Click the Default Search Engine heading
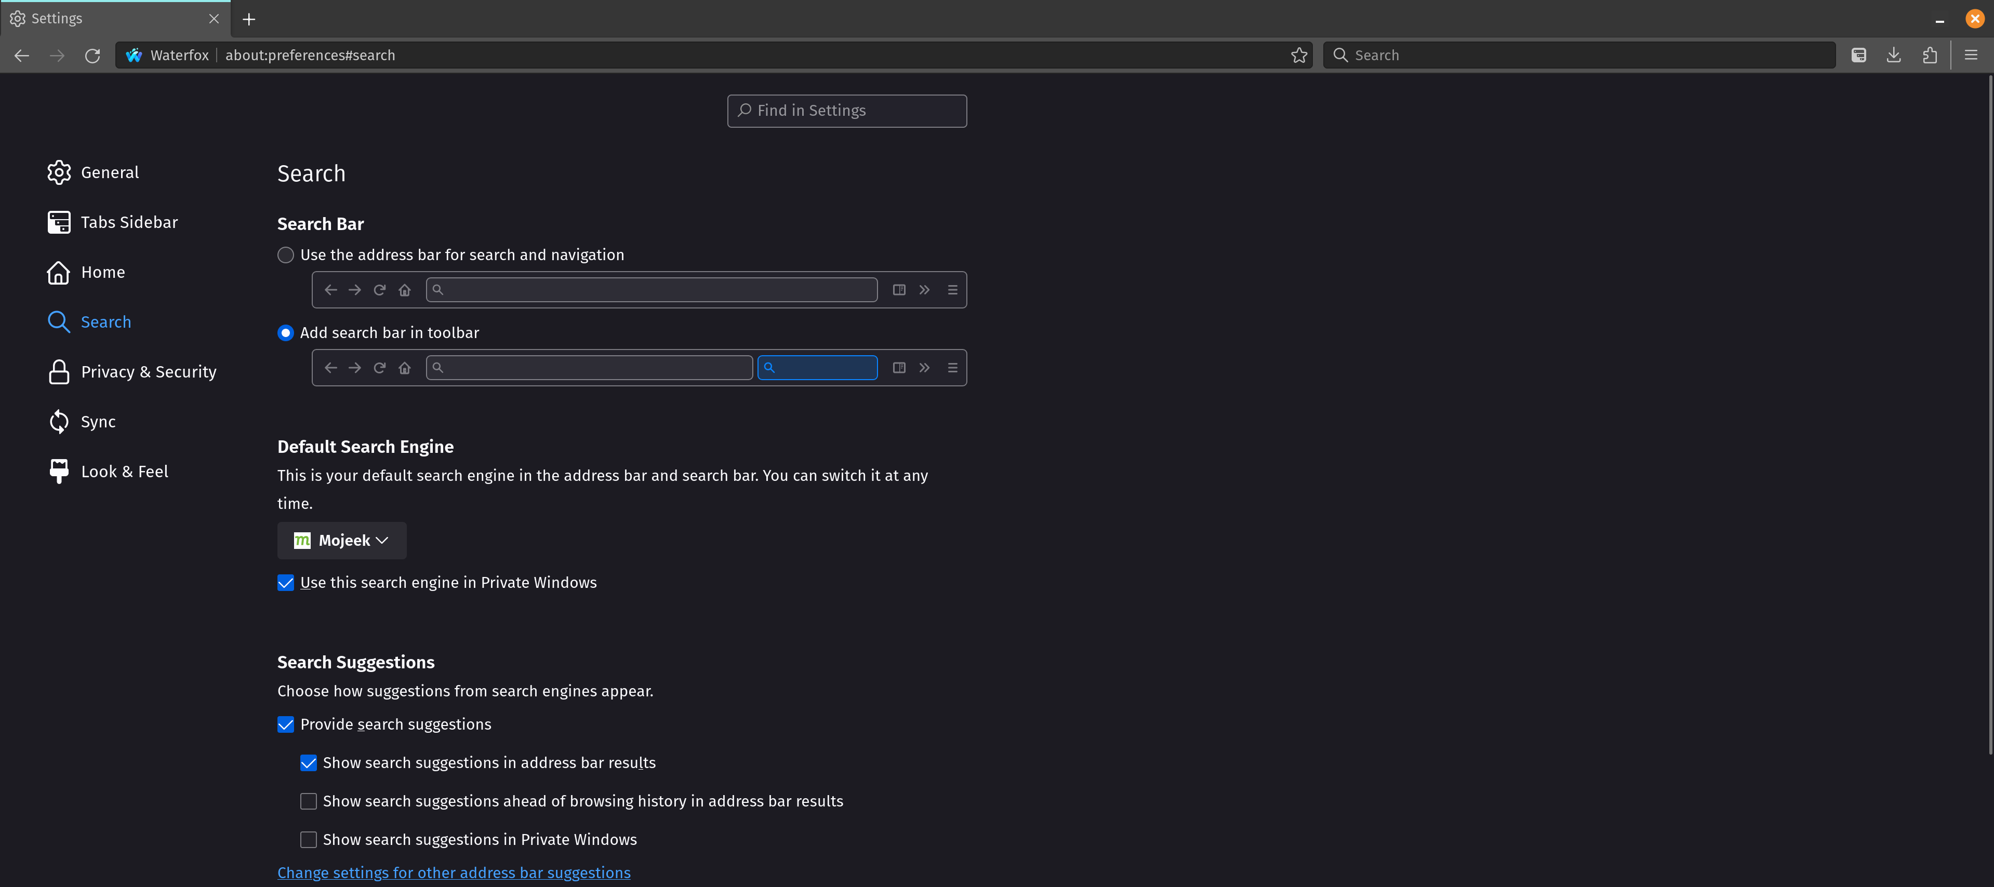Viewport: 1994px width, 887px height. point(365,447)
